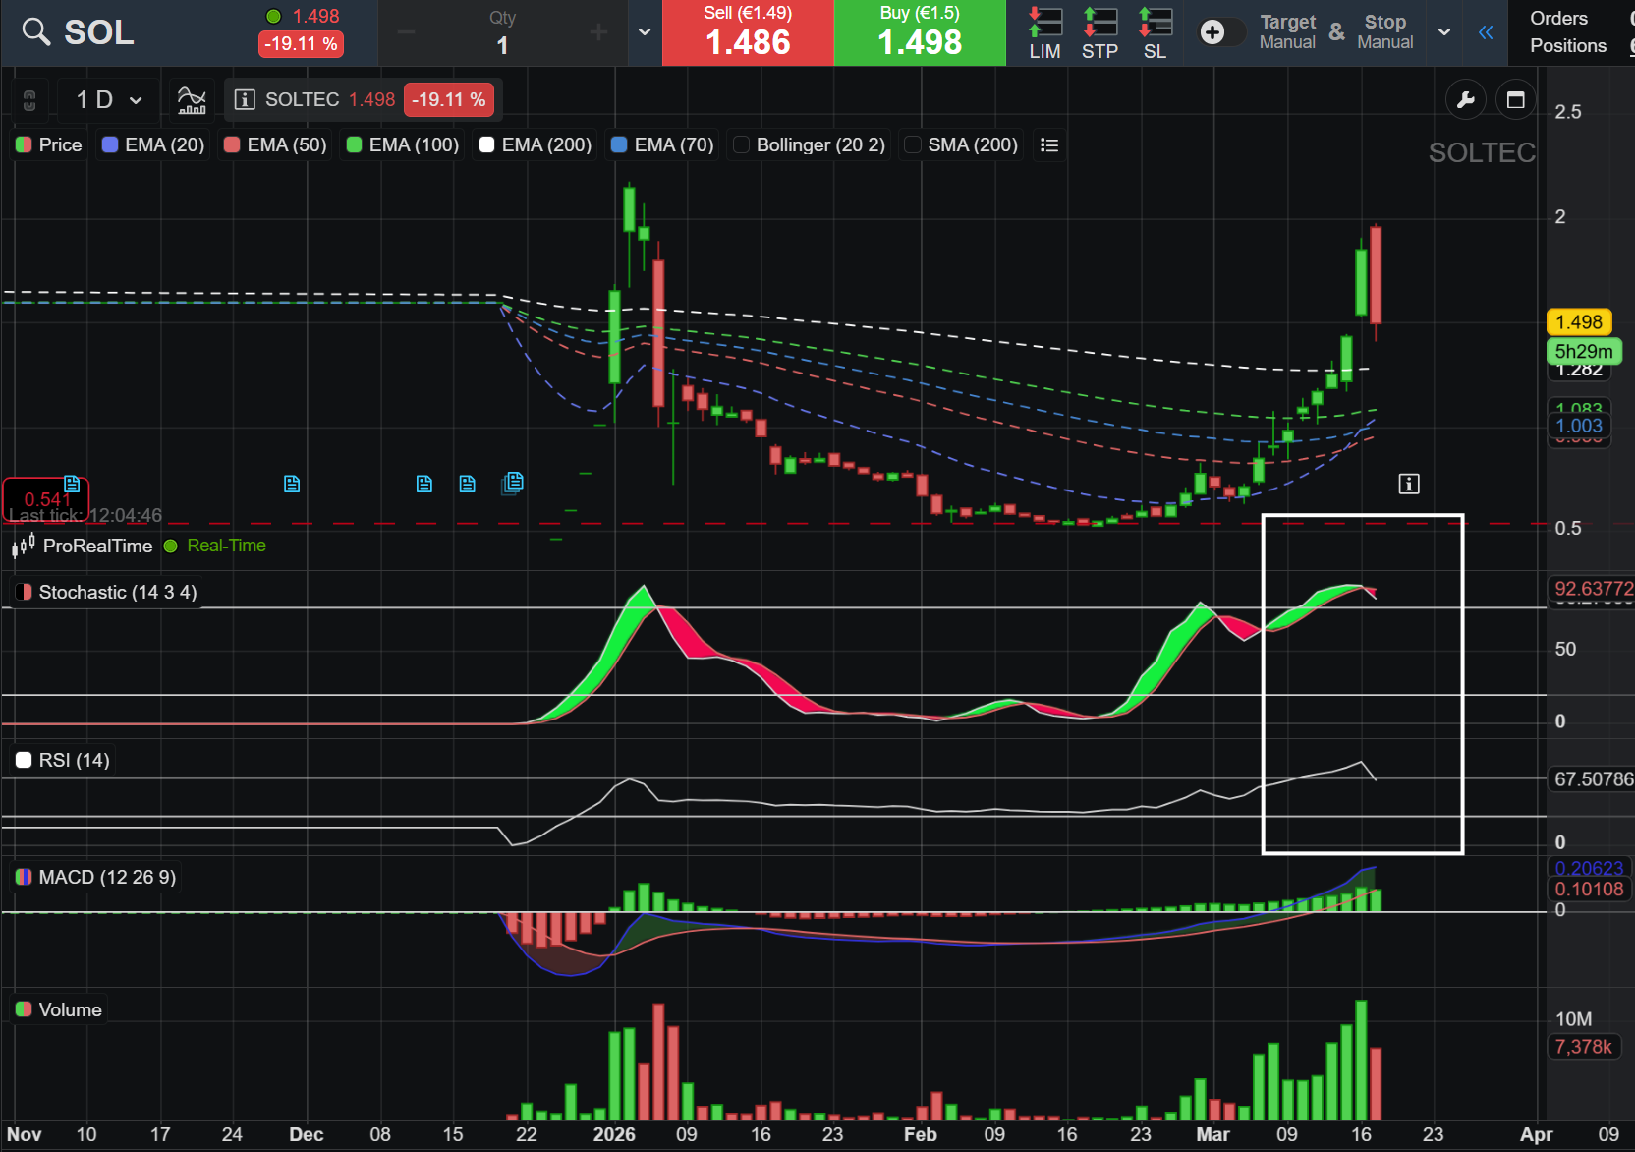Click the SL stop-limit order icon
Viewport: 1635px width, 1152px height.
click(1155, 32)
